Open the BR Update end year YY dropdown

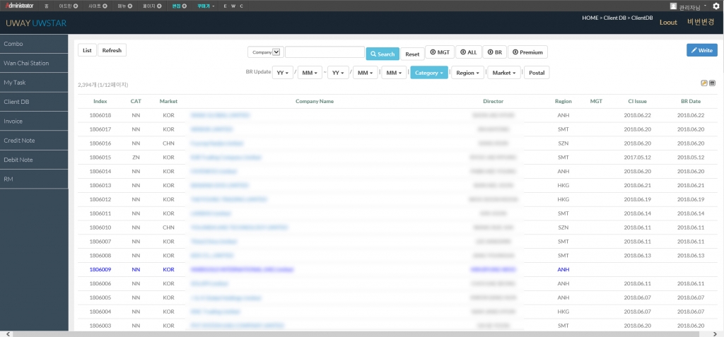[338, 73]
